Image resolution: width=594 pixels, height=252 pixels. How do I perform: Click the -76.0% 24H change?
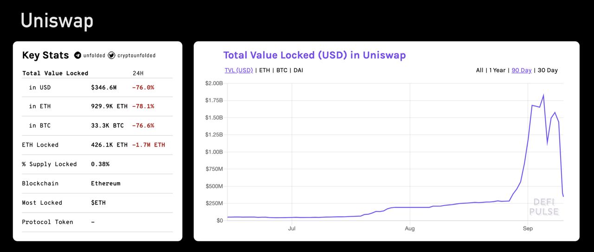(143, 87)
